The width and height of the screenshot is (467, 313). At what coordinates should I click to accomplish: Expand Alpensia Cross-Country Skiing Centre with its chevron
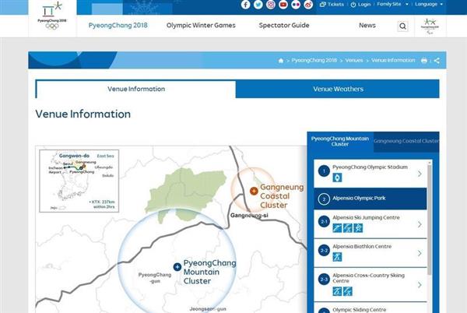coord(420,285)
